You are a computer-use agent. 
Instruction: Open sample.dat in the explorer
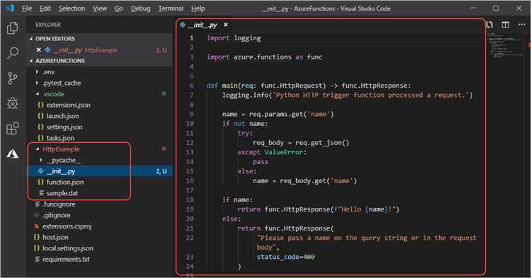62,193
